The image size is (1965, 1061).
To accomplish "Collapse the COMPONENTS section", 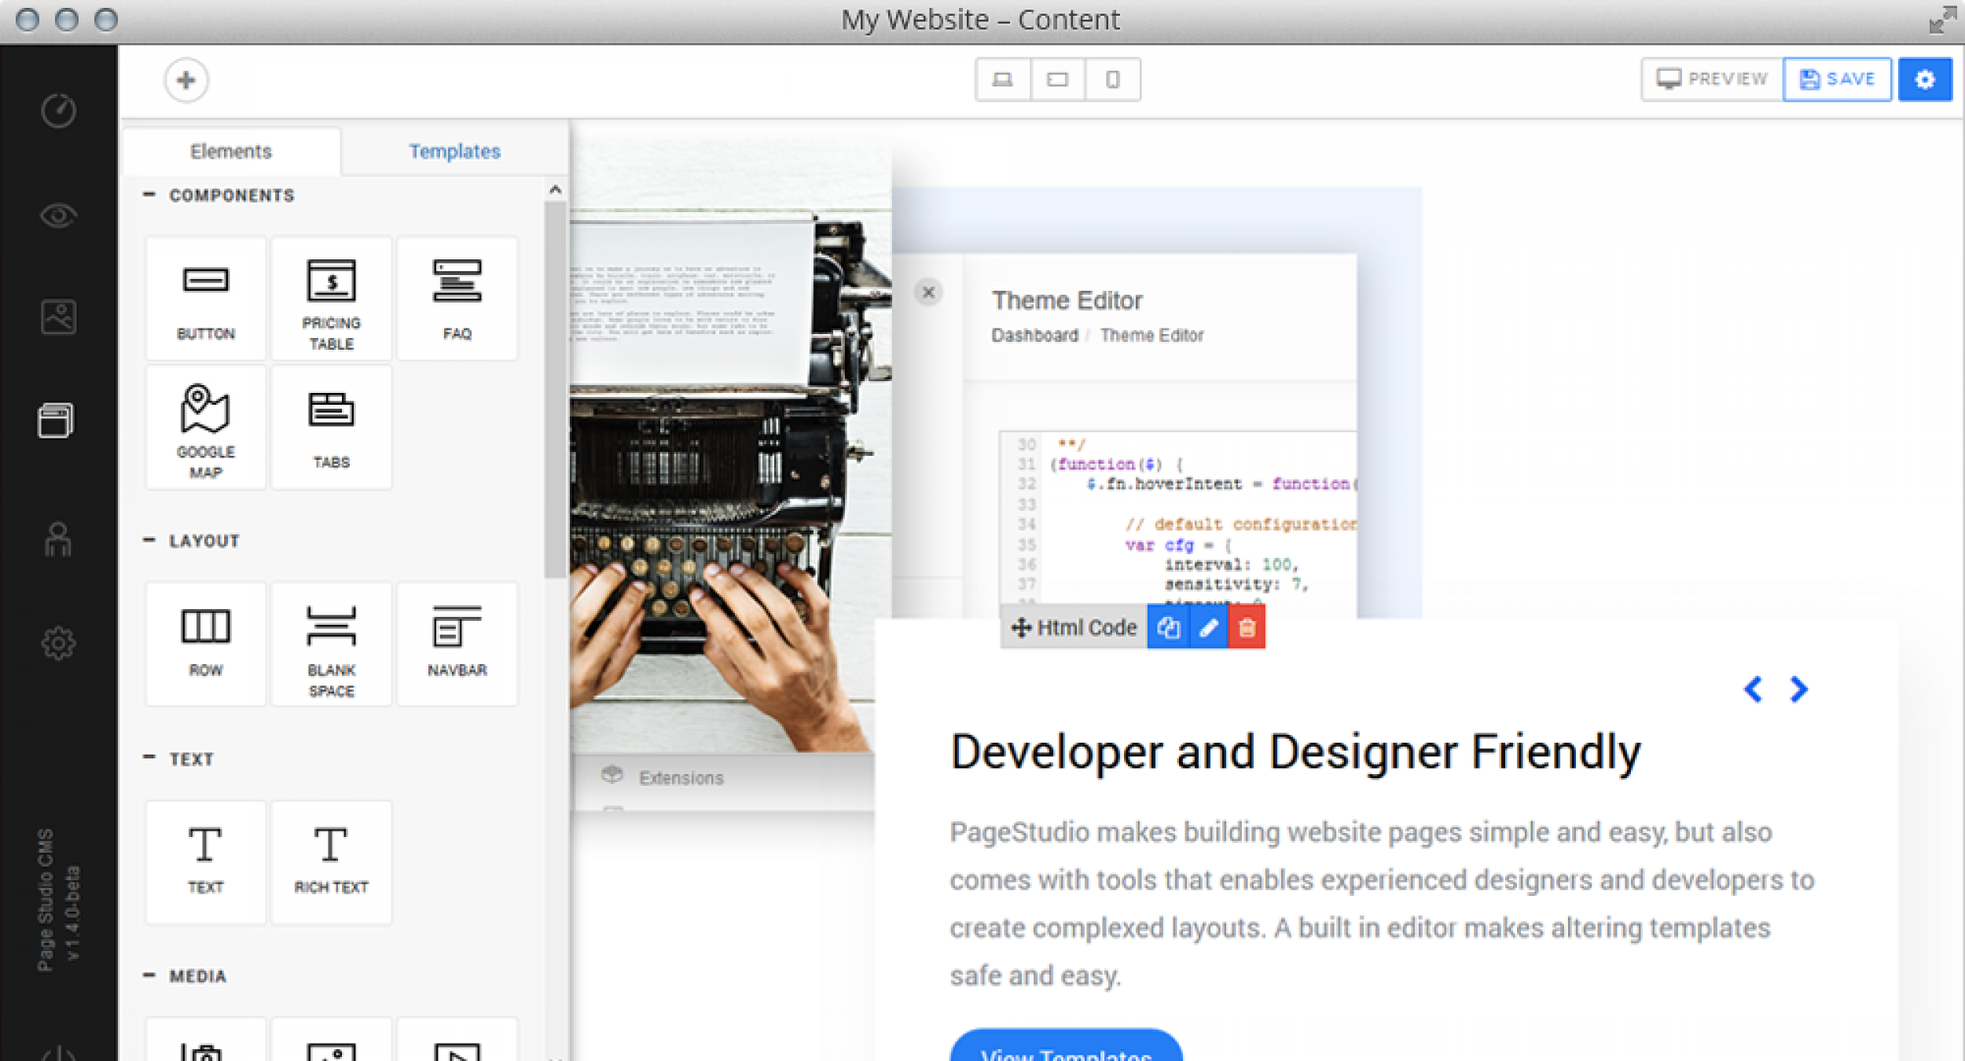I will coord(219,195).
